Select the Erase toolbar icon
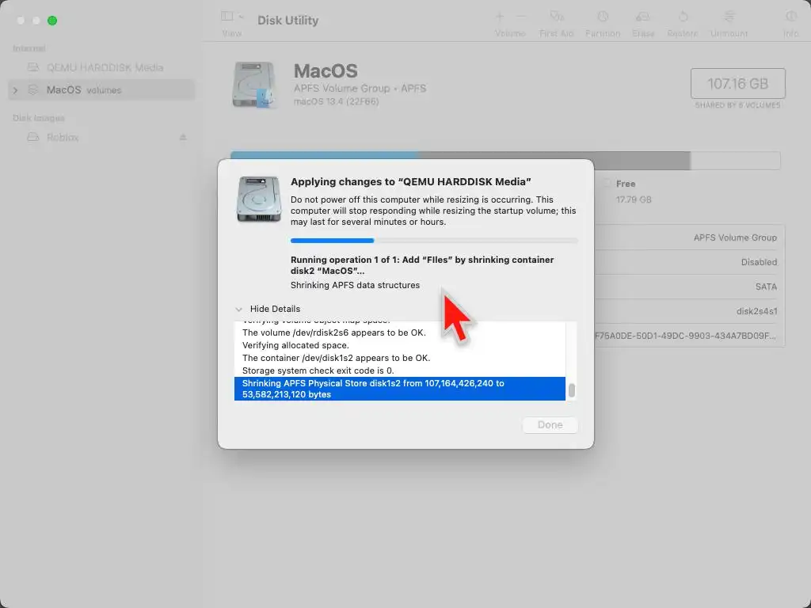 point(643,17)
